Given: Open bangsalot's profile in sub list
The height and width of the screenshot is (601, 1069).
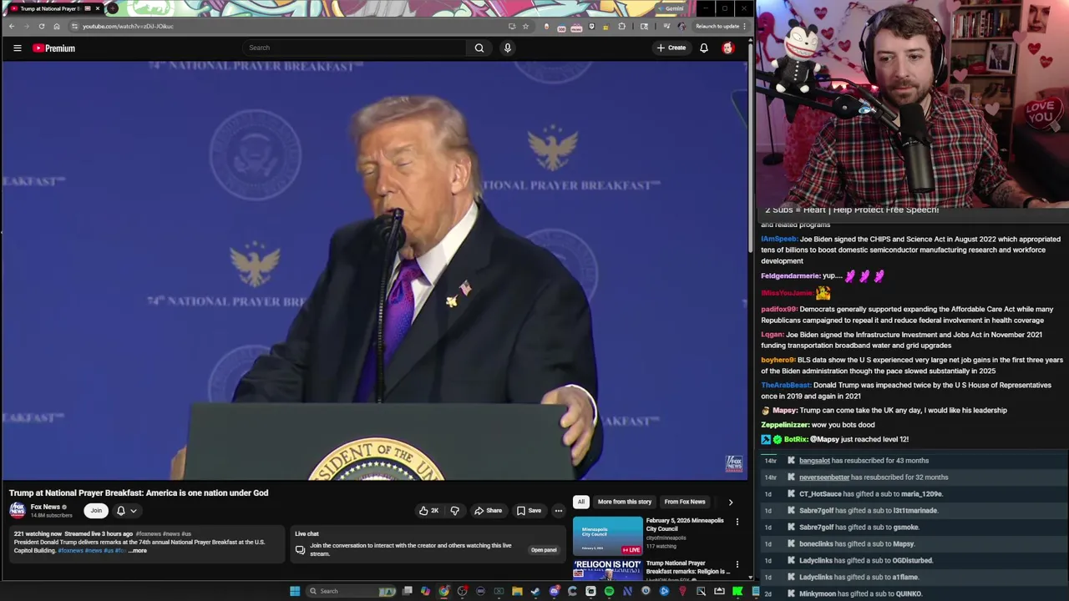Looking at the screenshot, I should (814, 461).
